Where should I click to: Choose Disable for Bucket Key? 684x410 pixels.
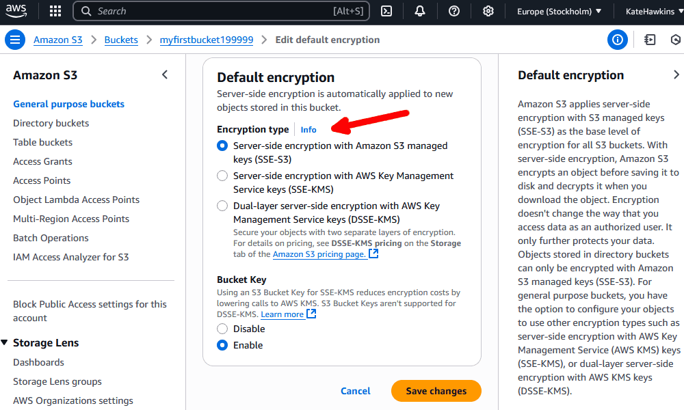[x=222, y=329]
